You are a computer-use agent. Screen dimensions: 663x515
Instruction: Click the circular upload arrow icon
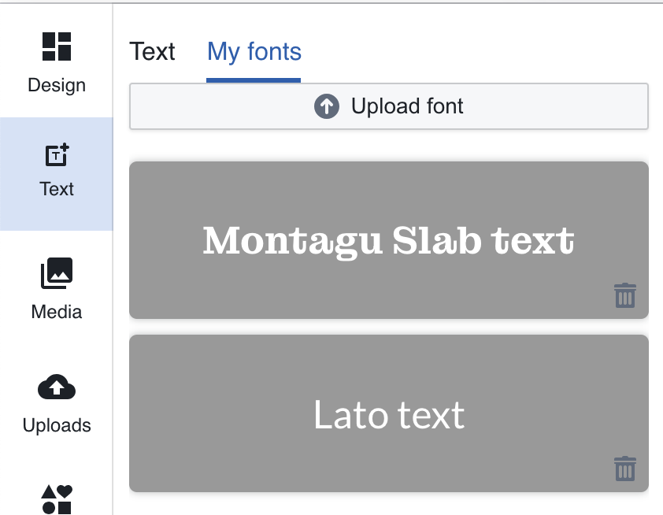click(x=326, y=106)
